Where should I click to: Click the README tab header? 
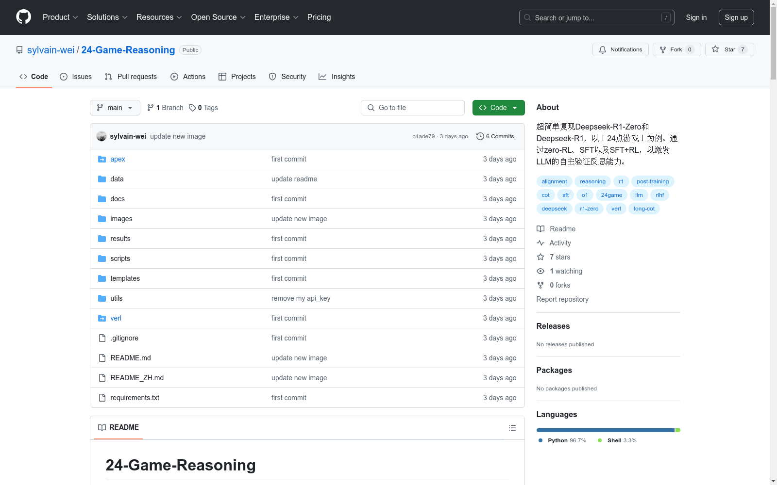point(118,427)
